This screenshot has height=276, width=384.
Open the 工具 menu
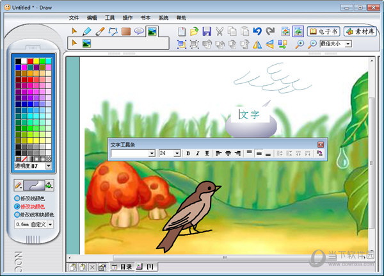click(109, 18)
